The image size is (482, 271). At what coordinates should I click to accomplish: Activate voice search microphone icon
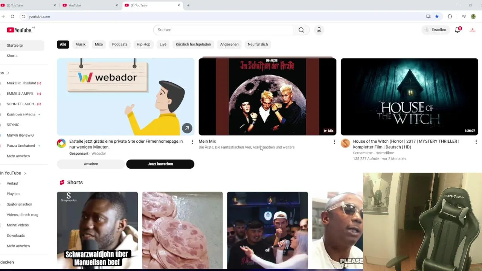tap(319, 30)
